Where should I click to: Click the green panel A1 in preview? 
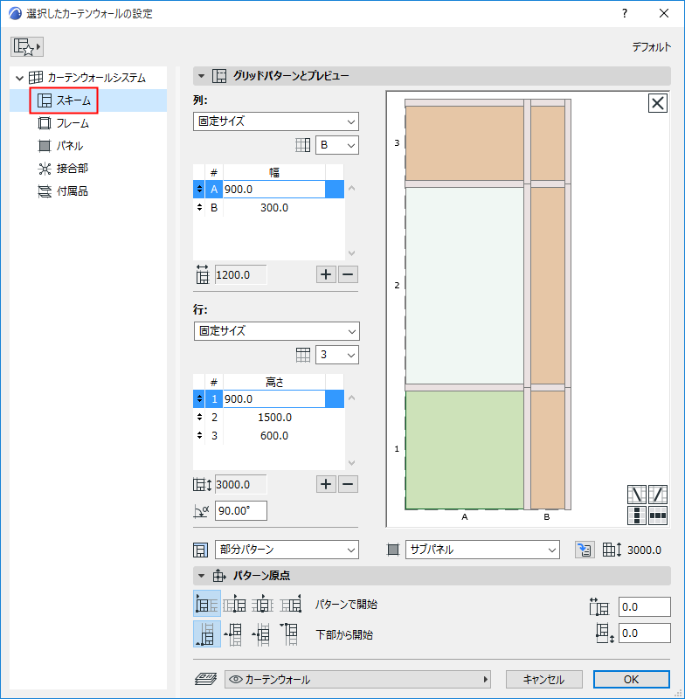pyautogui.click(x=465, y=450)
